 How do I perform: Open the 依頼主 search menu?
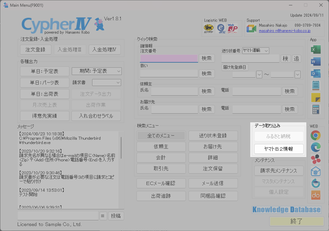coord(161,147)
